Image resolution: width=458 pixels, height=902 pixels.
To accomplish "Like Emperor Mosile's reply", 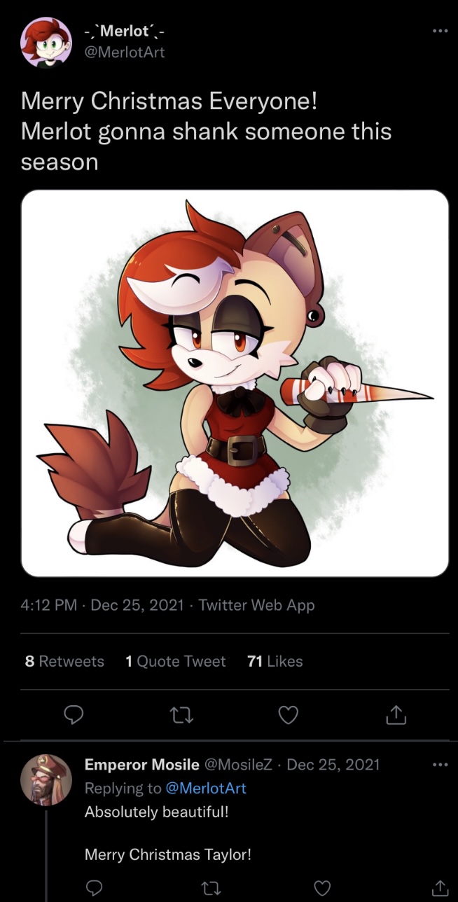I will pyautogui.click(x=322, y=888).
